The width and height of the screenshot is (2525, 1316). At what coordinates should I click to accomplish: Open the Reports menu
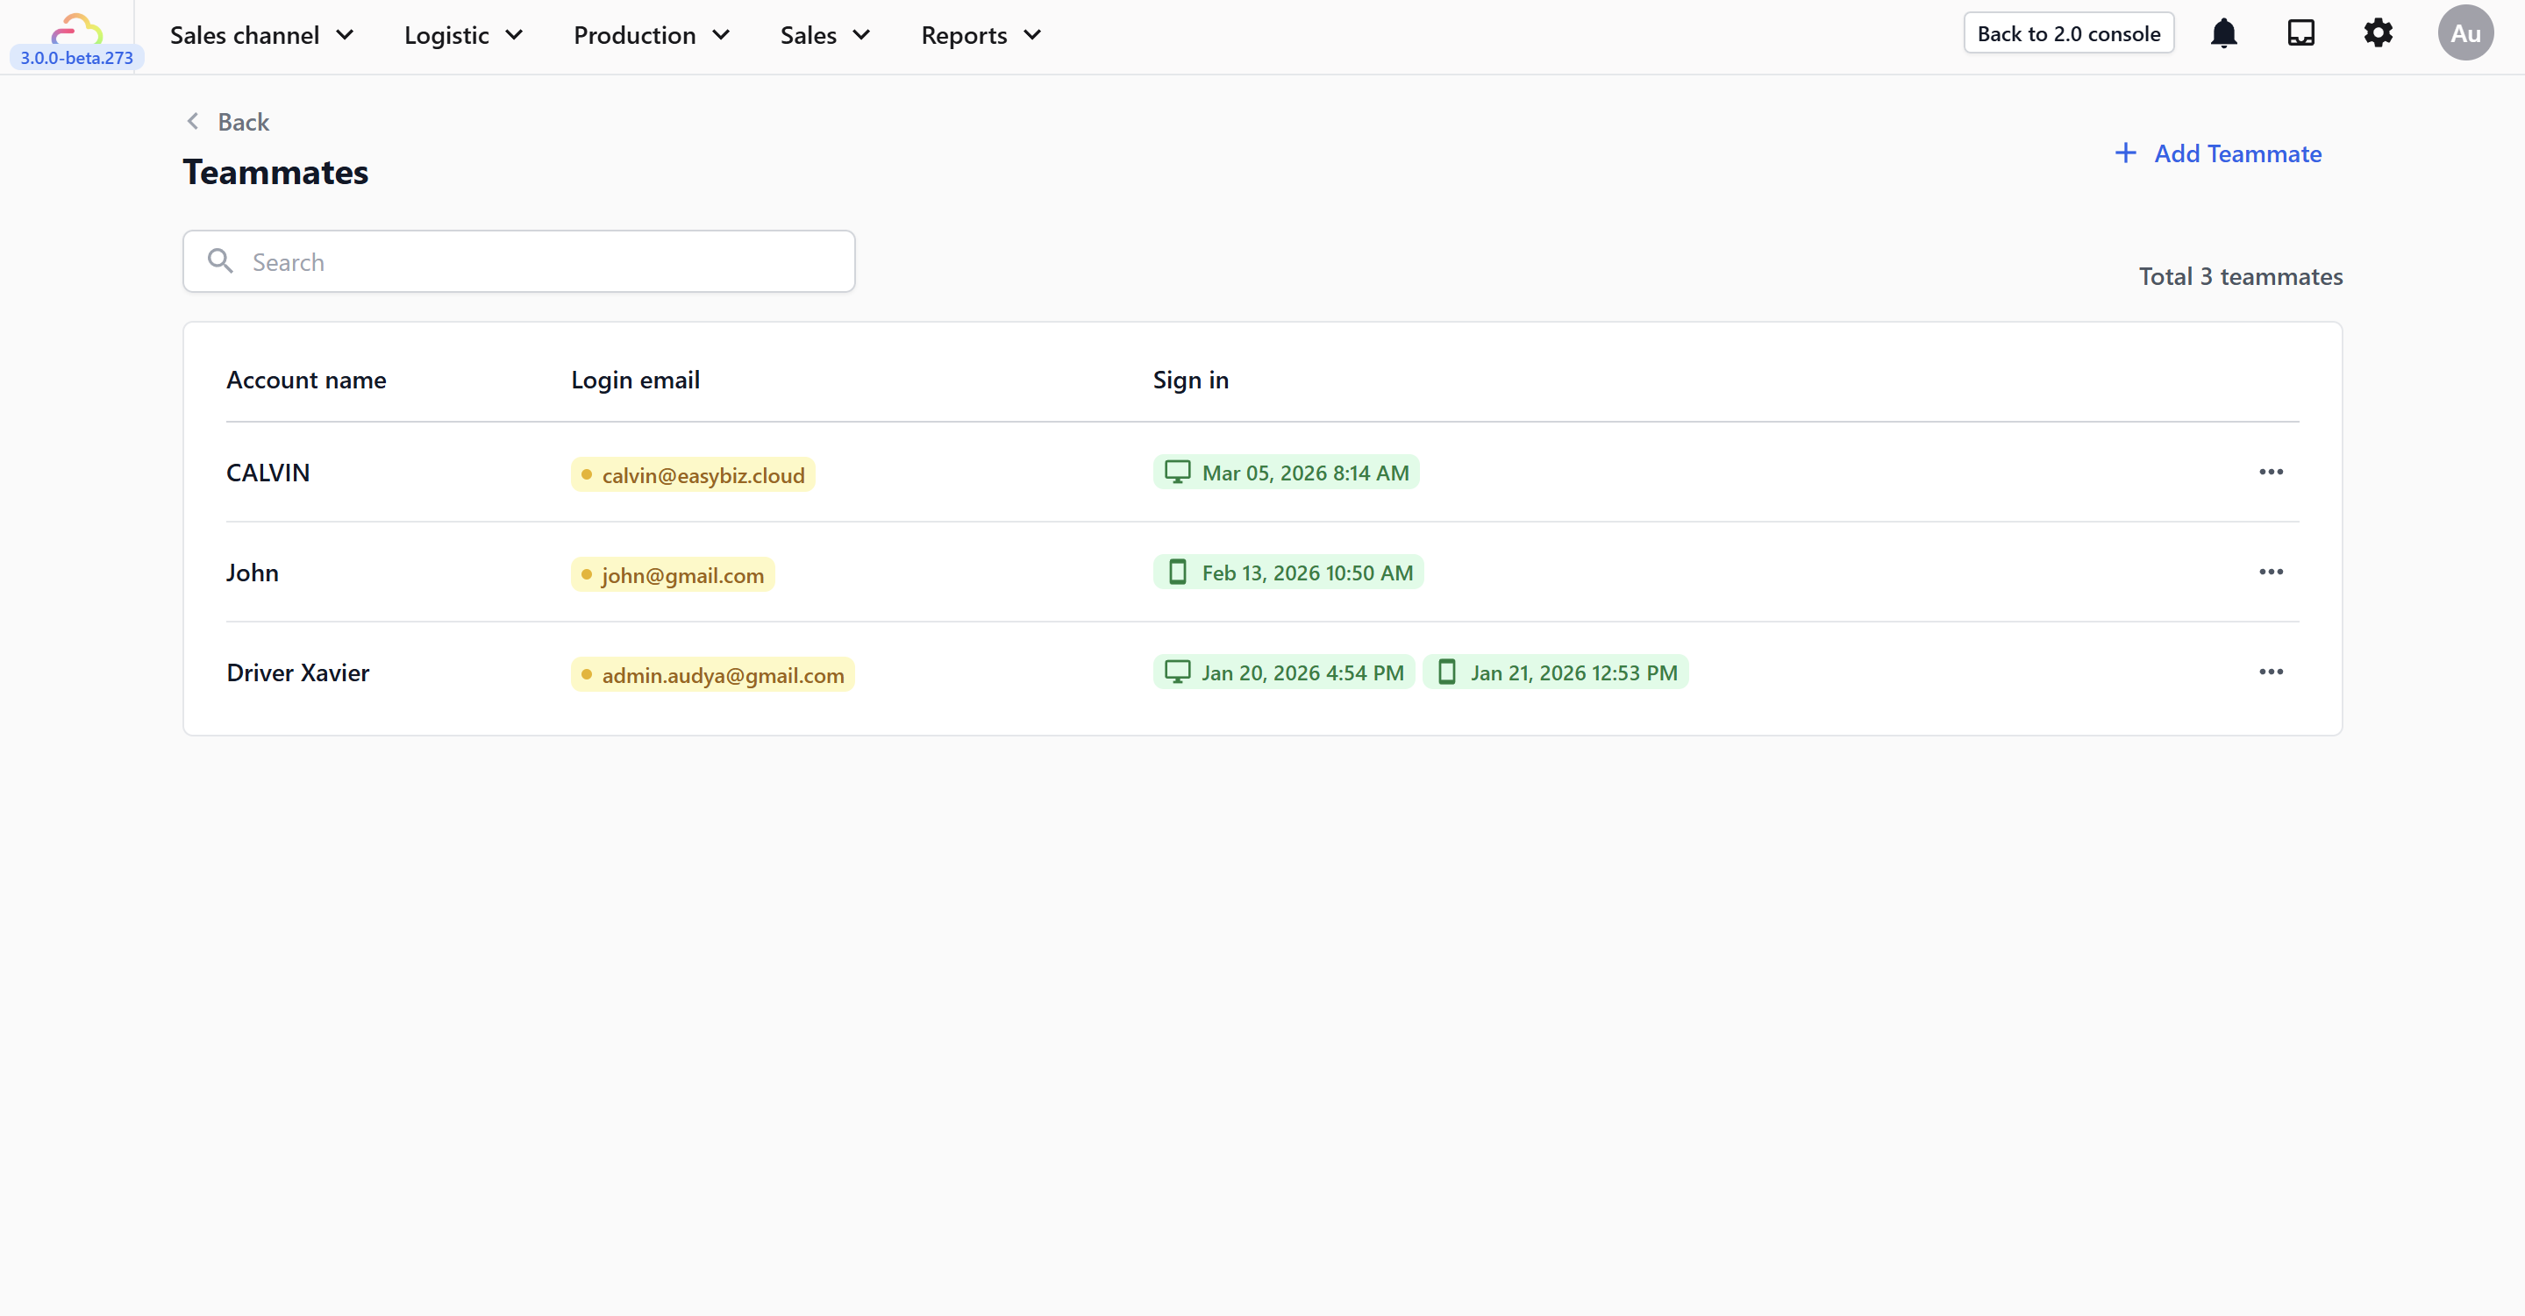pos(981,35)
